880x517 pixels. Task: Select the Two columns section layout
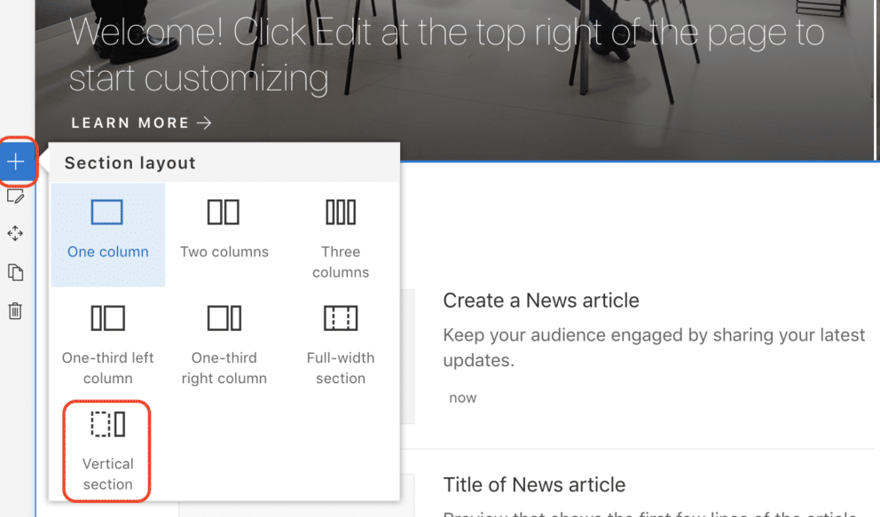pyautogui.click(x=224, y=229)
